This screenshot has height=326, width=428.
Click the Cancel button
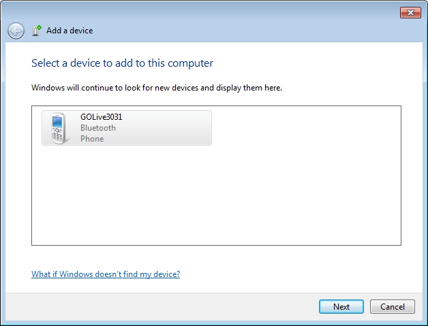[393, 307]
